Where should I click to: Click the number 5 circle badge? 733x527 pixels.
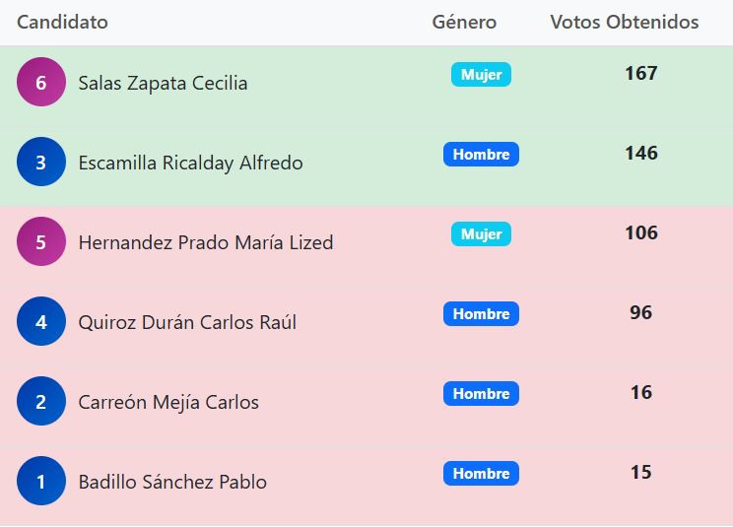pos(41,242)
